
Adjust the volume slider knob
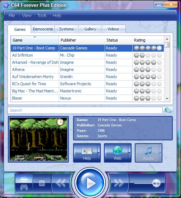click(x=156, y=183)
